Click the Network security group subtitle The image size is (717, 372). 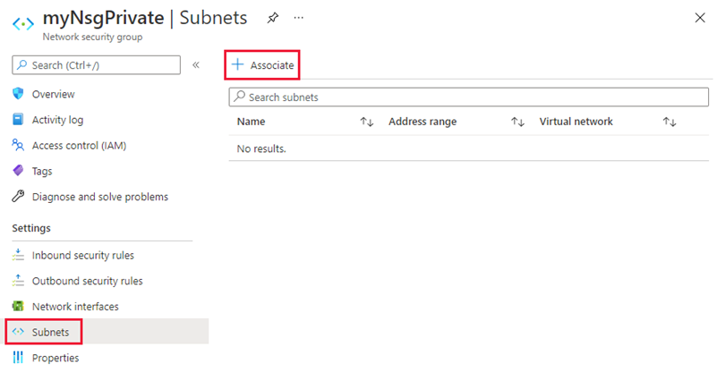pos(92,37)
